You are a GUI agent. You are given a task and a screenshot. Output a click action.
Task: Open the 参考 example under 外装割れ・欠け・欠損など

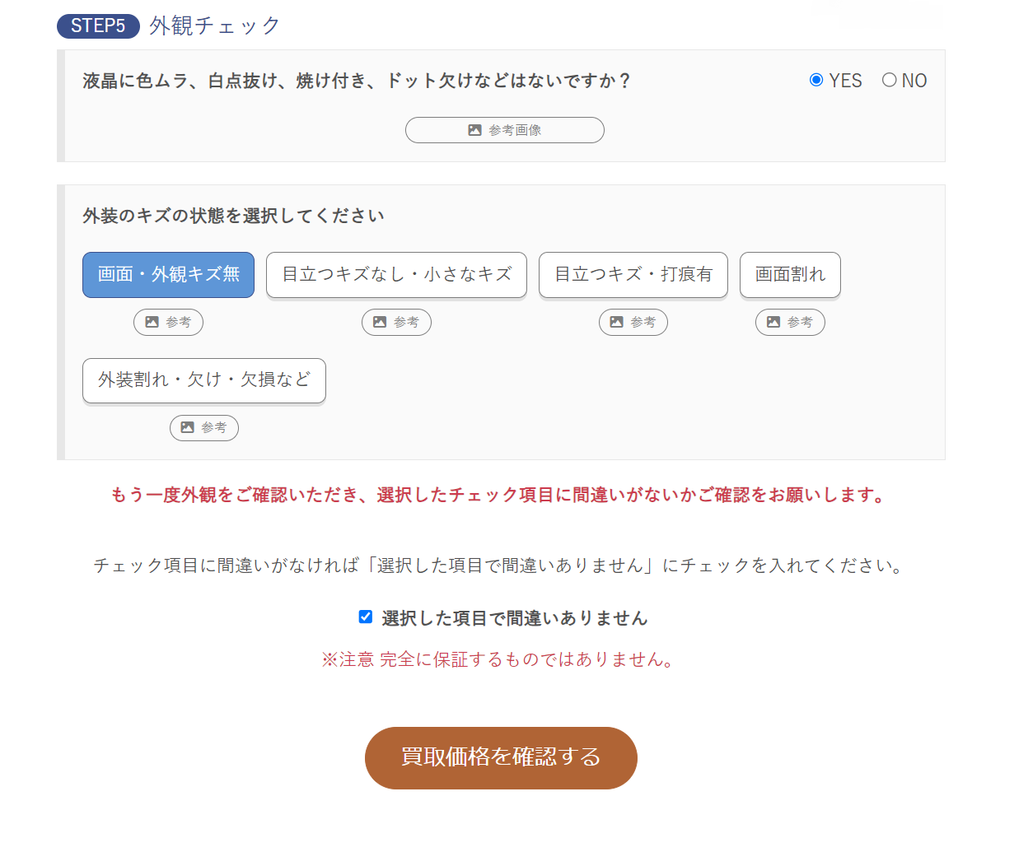coord(204,427)
